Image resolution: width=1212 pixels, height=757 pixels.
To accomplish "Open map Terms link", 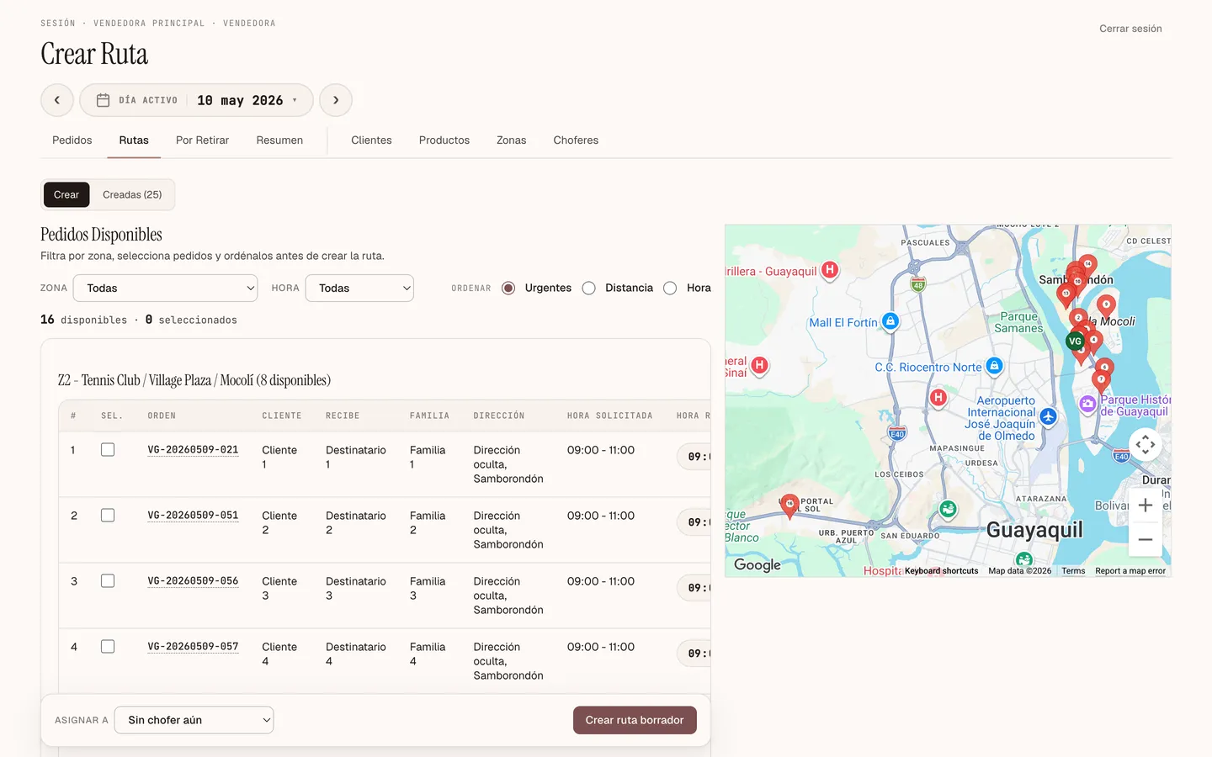I will pyautogui.click(x=1073, y=571).
